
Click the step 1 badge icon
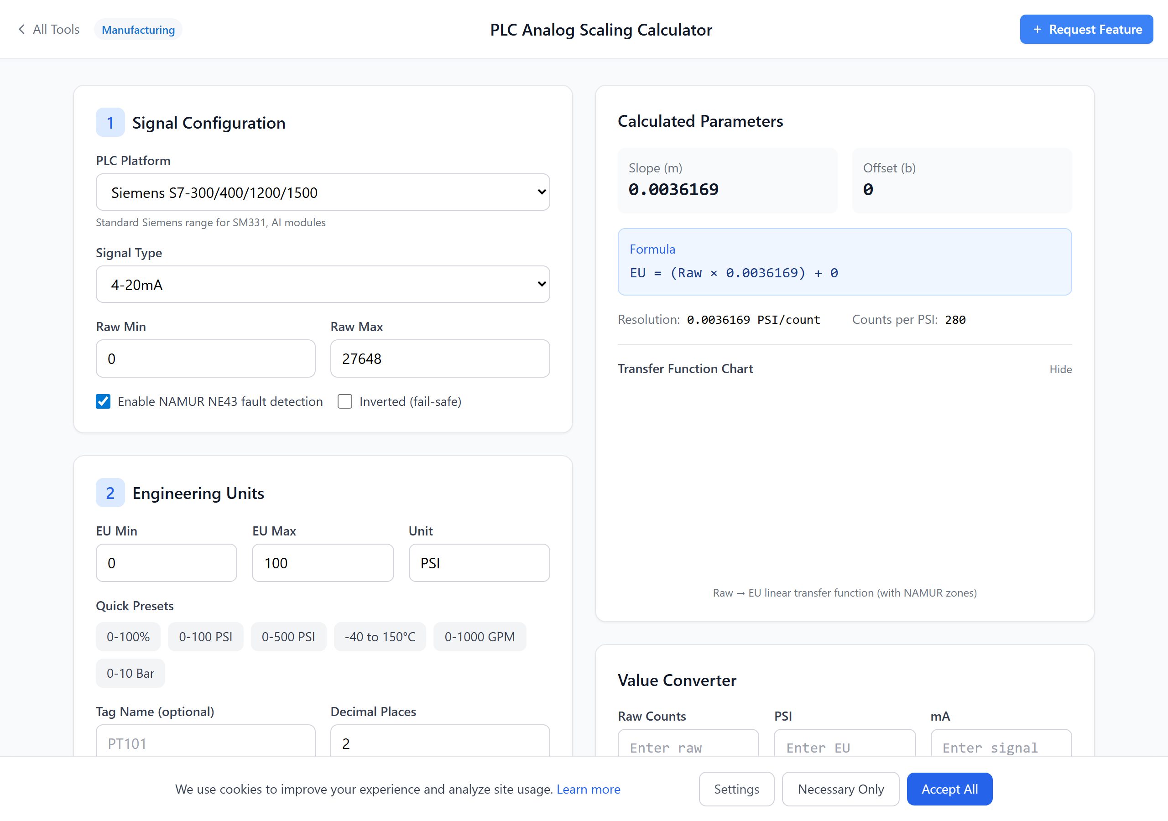pos(110,123)
